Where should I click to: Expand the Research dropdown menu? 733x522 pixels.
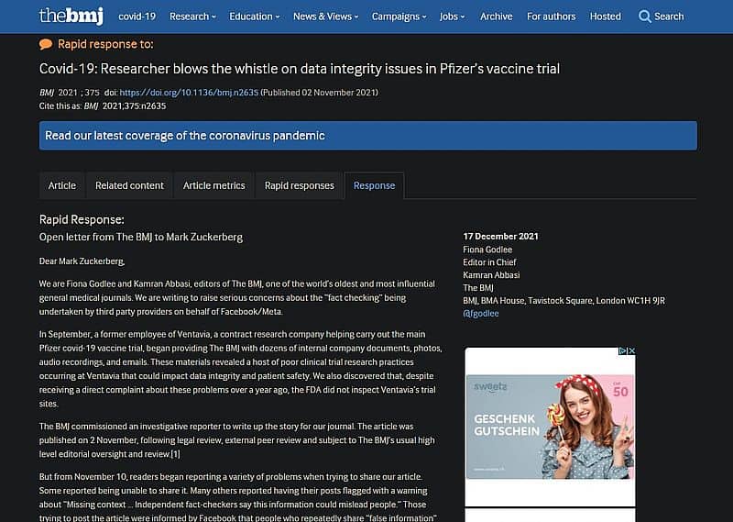[x=192, y=17]
